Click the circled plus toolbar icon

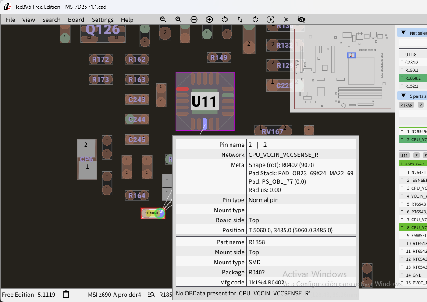pos(209,20)
